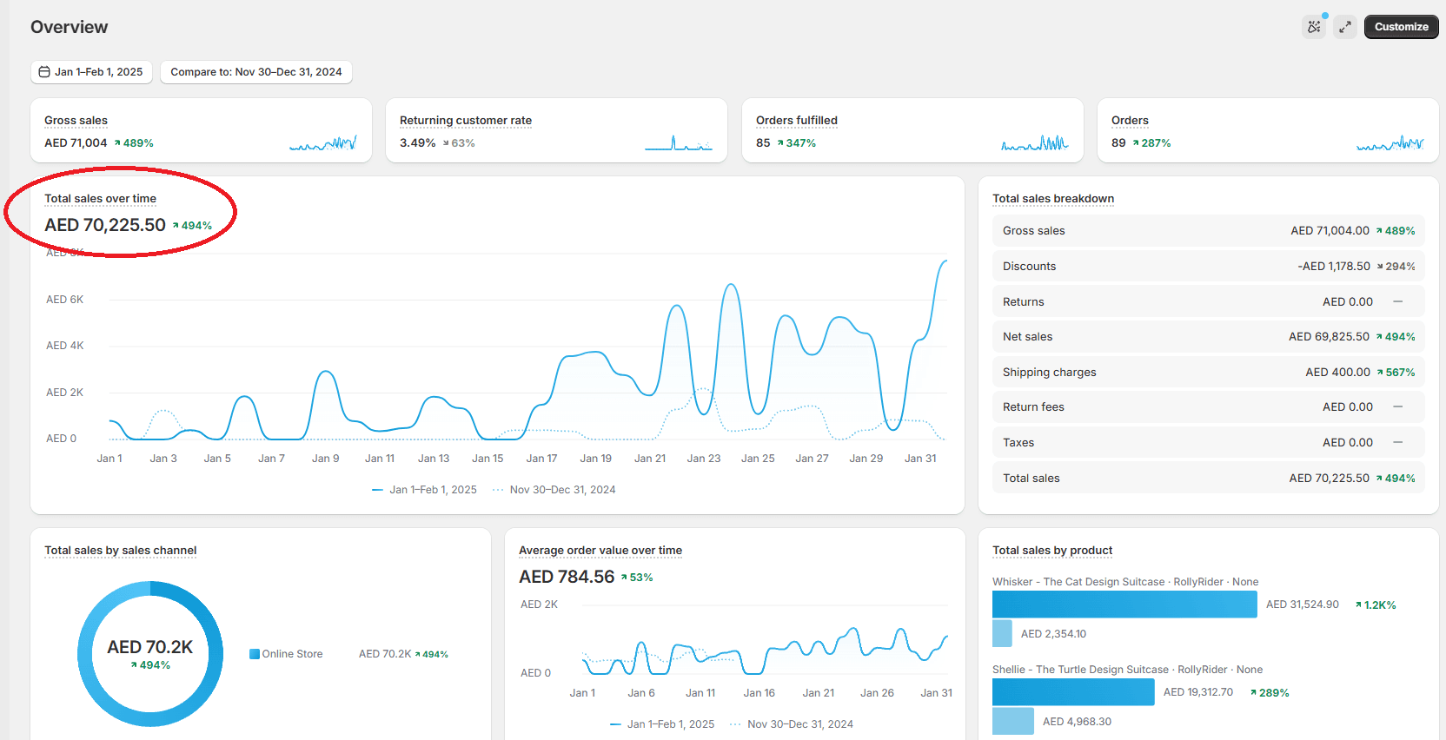Viewport: 1446px width, 740px height.
Task: Click the fullscreen expand arrows icon
Action: 1345,27
